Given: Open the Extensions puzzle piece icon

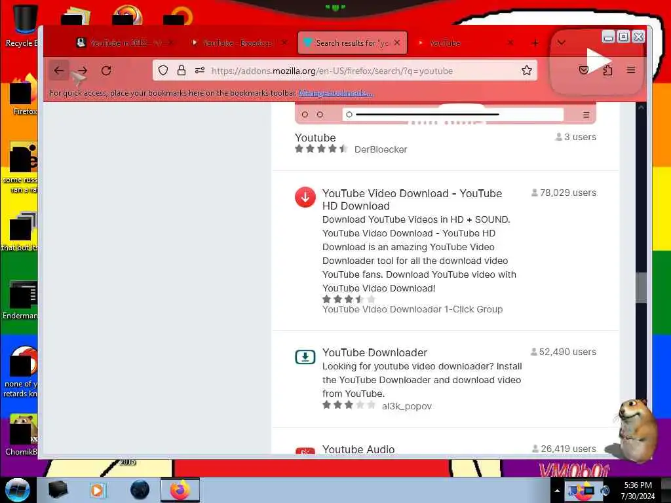Looking at the screenshot, I should [607, 70].
